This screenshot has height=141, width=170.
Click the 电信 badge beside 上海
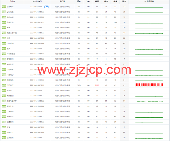click(4, 127)
